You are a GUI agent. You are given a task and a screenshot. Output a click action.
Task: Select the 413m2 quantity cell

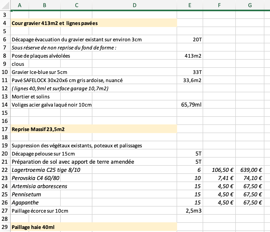190,56
